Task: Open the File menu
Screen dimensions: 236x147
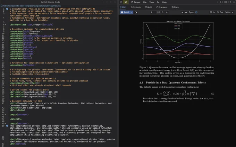Action: (145, 2)
